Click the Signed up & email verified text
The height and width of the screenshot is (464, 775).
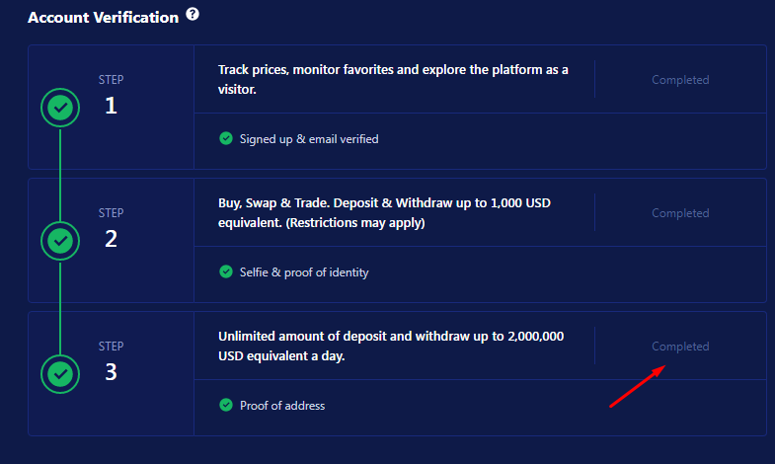pos(309,139)
